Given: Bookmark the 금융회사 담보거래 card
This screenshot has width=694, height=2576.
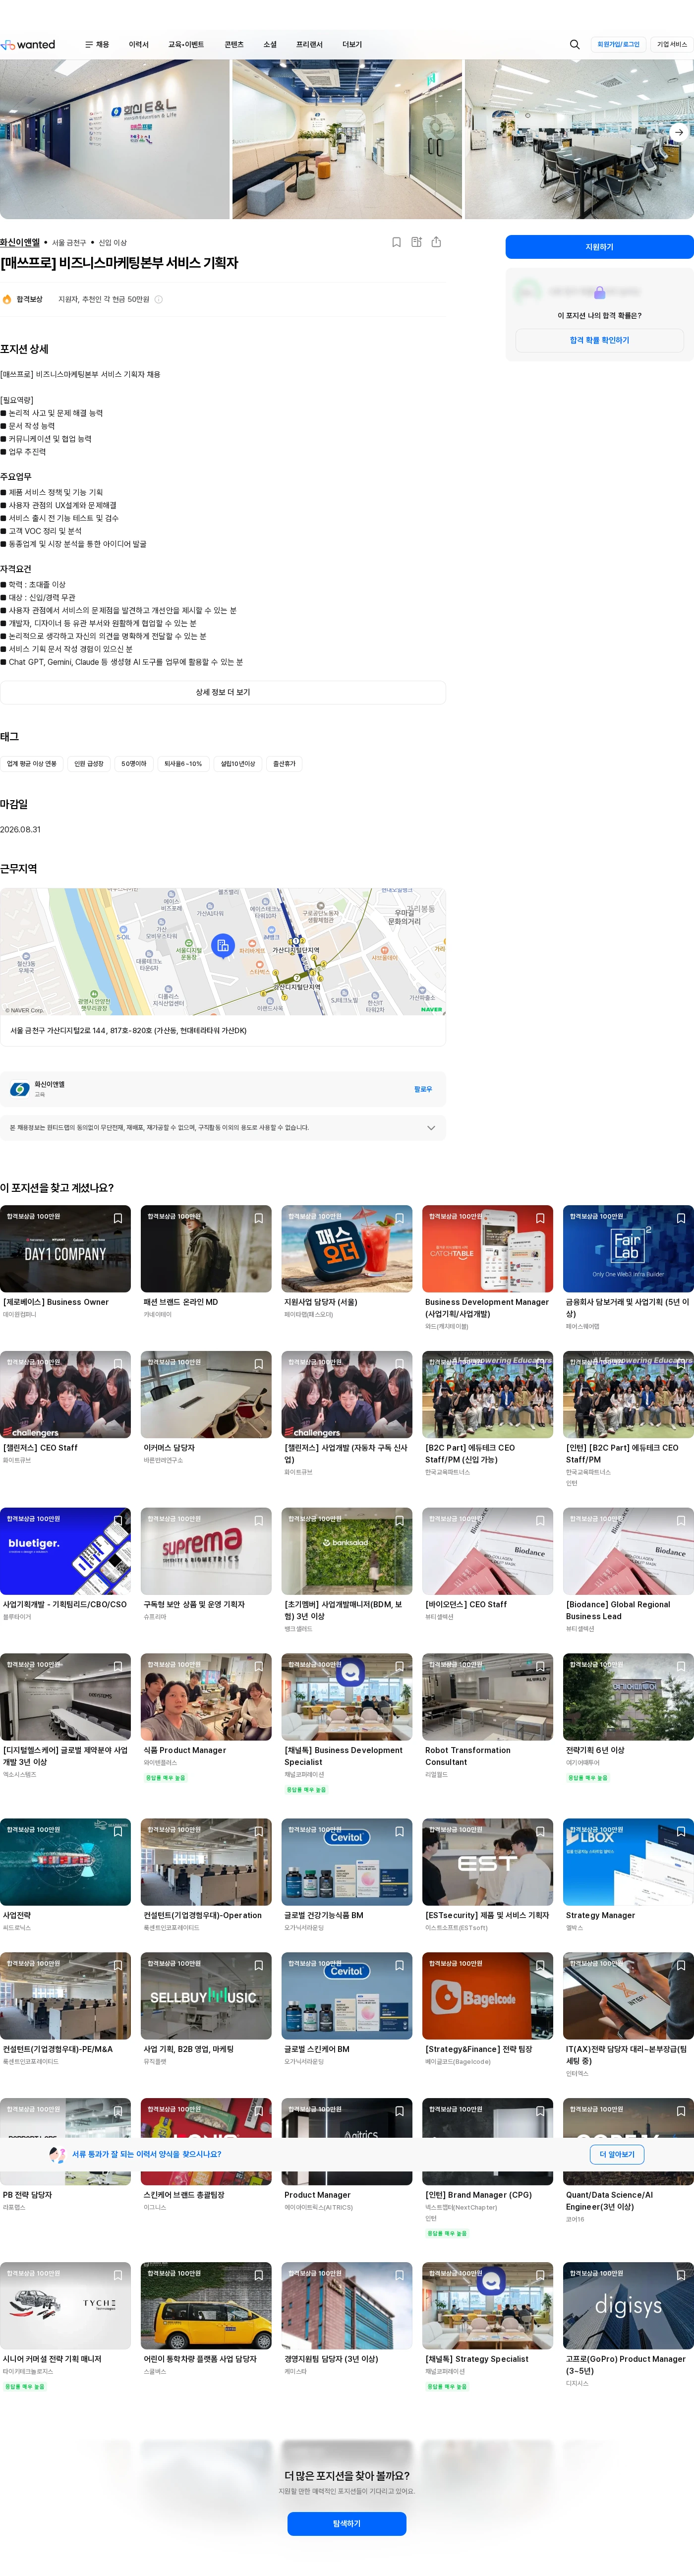Looking at the screenshot, I should [x=682, y=1219].
